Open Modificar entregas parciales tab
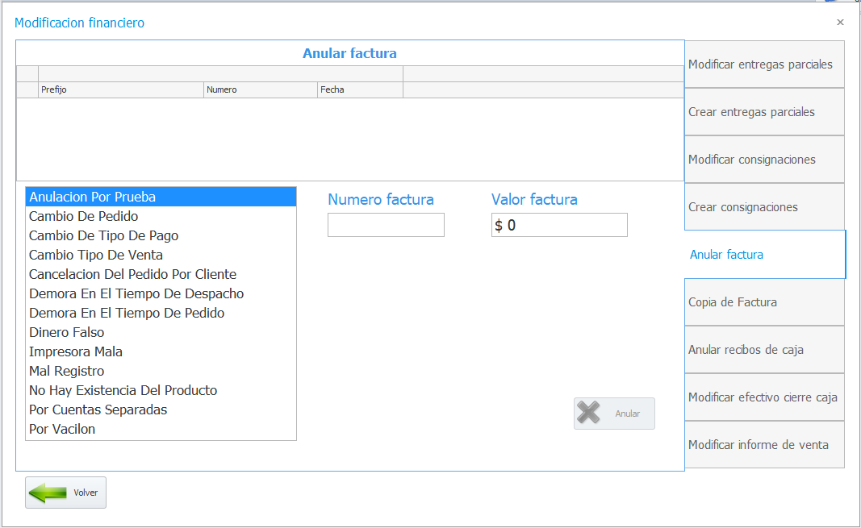The height and width of the screenshot is (528, 861). tap(764, 64)
